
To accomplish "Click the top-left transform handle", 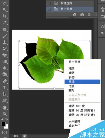I will click(x=19, y=41).
